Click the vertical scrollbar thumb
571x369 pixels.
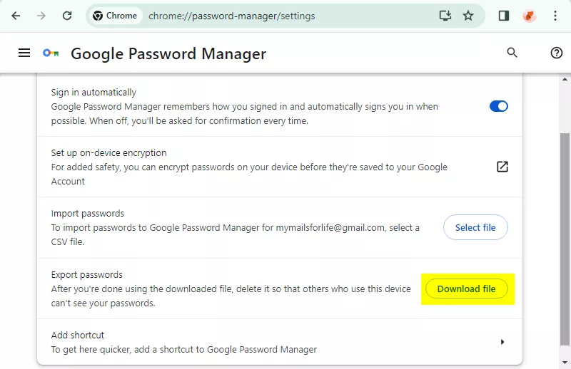[565, 239]
